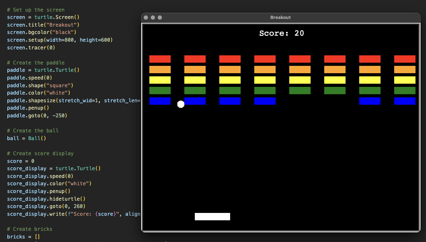Click the screen.setup(width=800, height=600) line
Image resolution: width=426 pixels, height=242 pixels.
(x=60, y=40)
